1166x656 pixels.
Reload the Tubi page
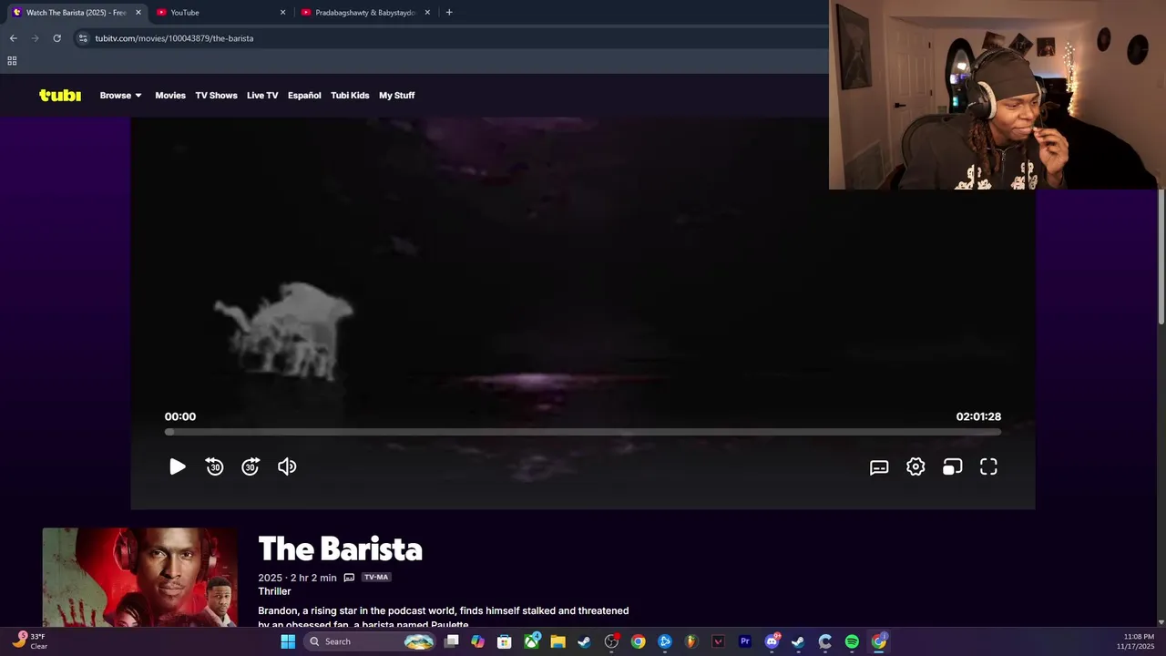[56, 38]
